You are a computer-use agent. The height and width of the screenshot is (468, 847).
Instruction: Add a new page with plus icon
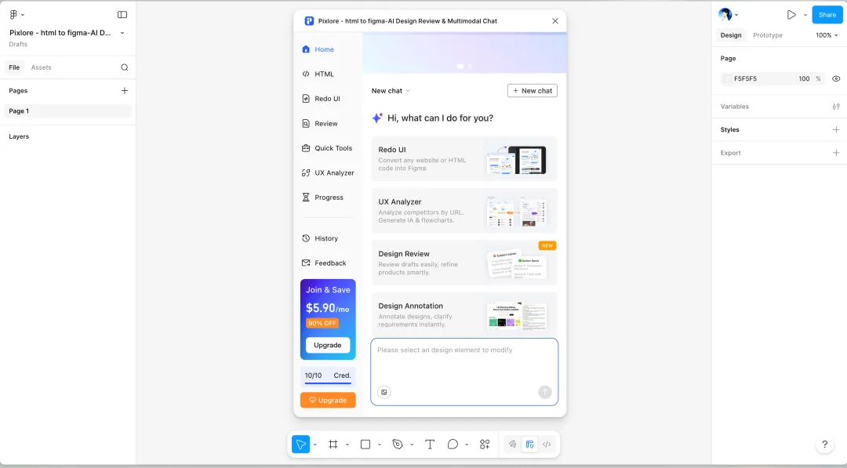pos(124,91)
